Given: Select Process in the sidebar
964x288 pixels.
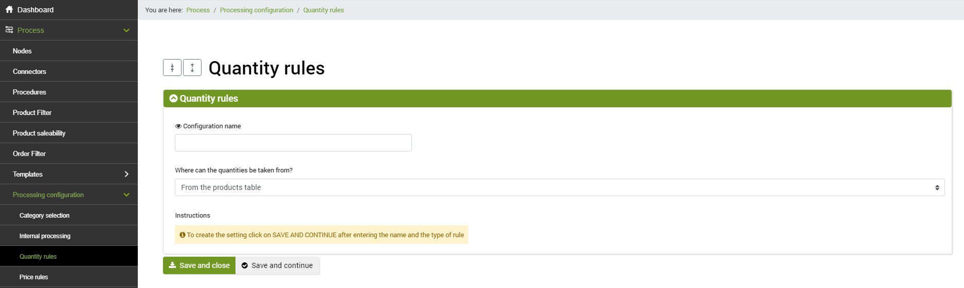Looking at the screenshot, I should [x=69, y=30].
